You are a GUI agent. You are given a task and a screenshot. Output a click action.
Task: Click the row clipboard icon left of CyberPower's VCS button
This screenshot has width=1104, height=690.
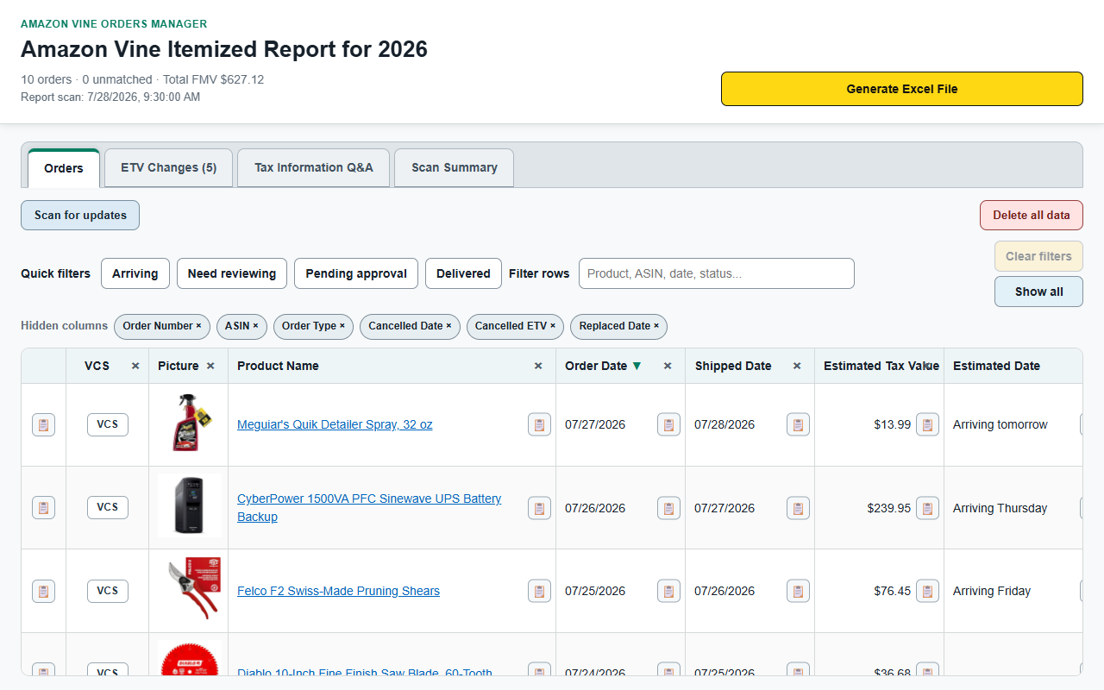43,508
